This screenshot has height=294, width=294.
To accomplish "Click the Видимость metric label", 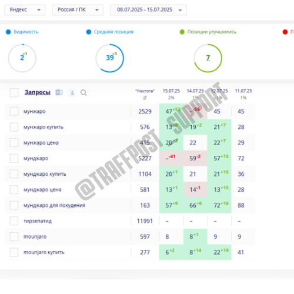I will [26, 32].
